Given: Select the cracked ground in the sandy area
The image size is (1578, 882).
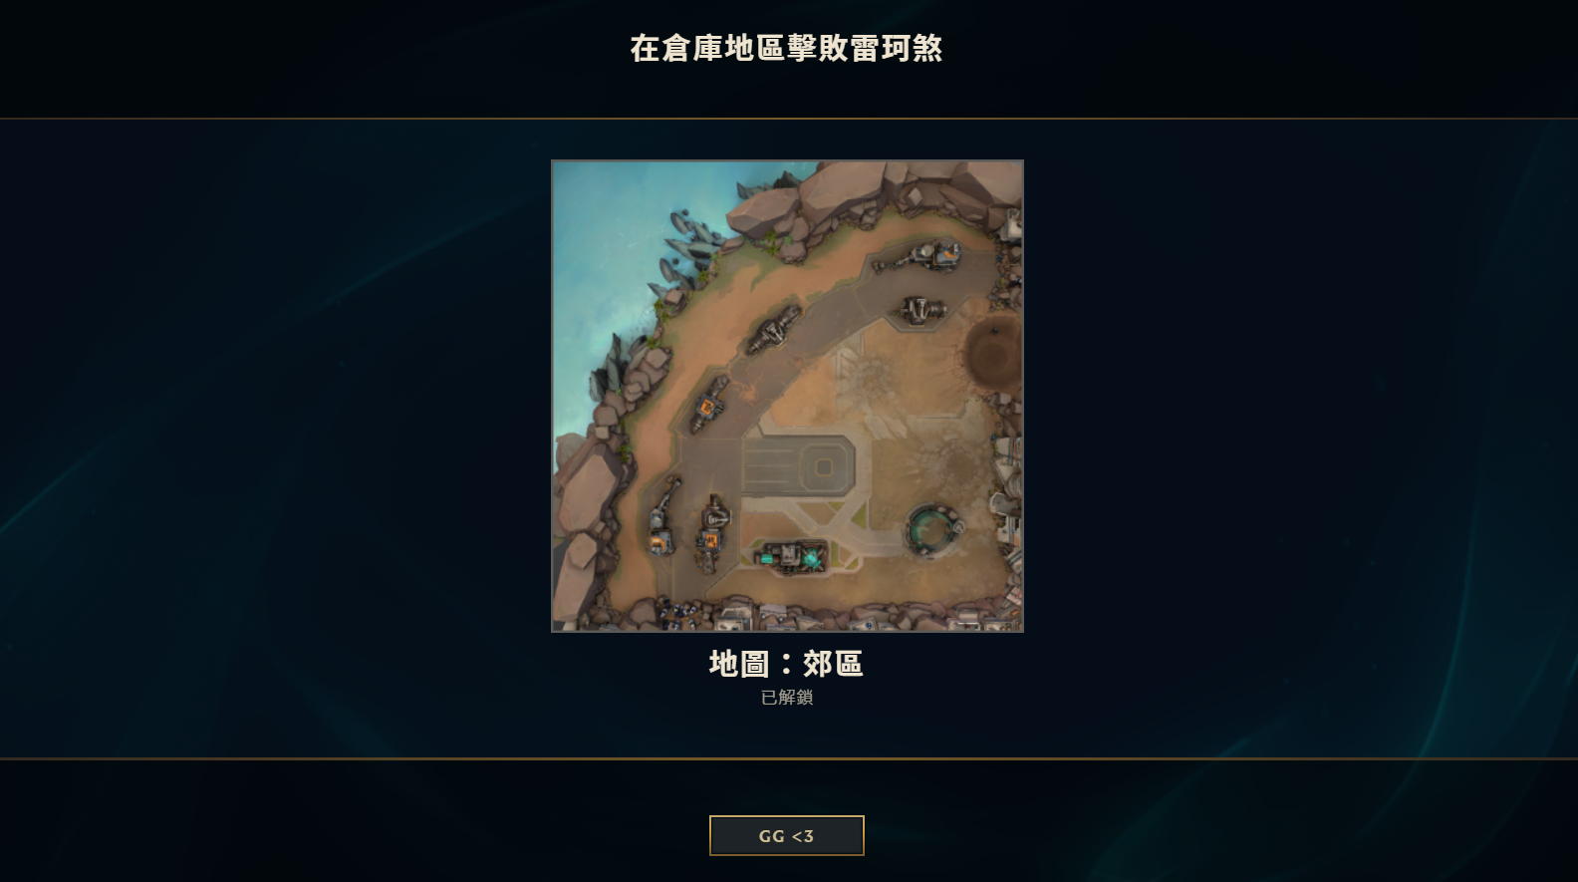Looking at the screenshot, I should (872, 373).
